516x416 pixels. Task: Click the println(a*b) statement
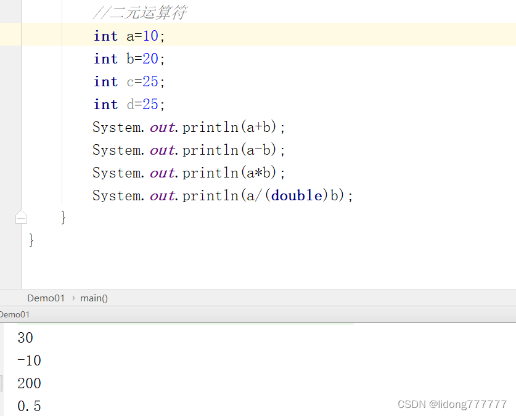189,173
